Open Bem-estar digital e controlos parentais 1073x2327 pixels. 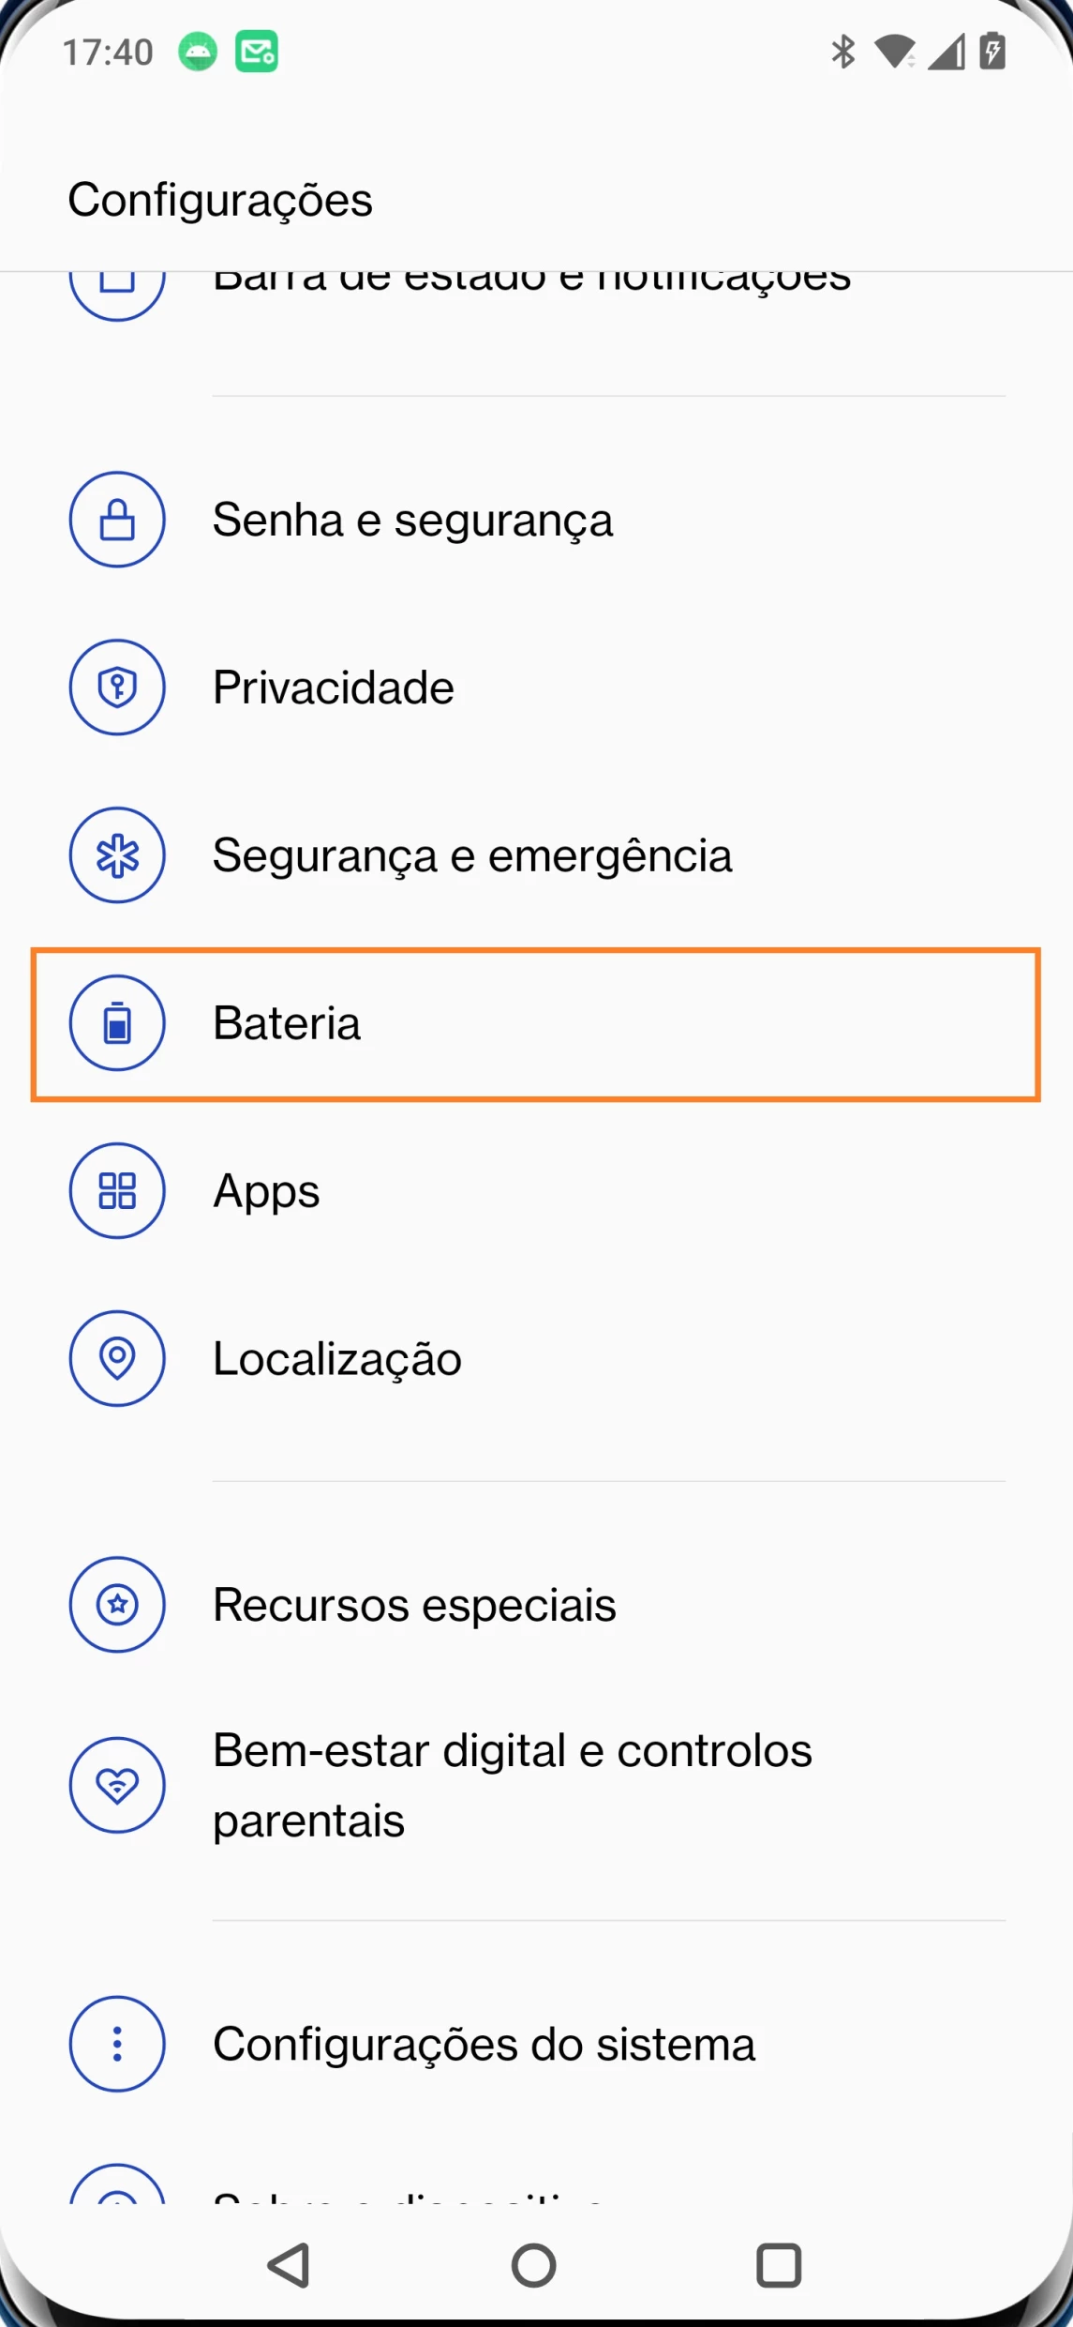512,1785
